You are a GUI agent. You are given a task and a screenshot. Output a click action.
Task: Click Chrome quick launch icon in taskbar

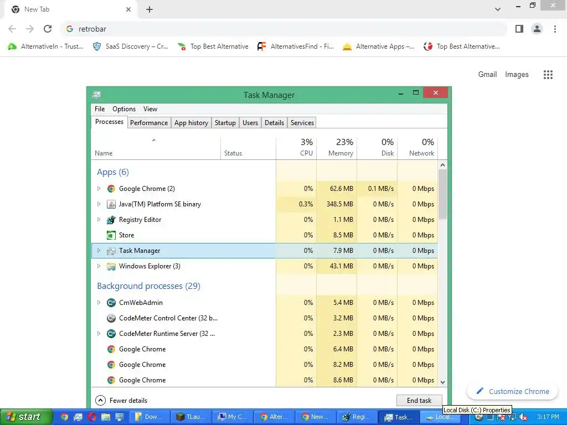coord(64,417)
